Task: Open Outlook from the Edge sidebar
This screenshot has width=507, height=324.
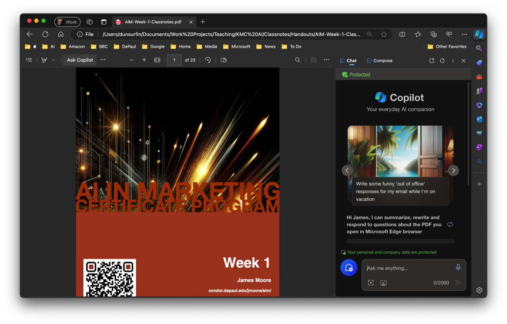Action: tap(479, 119)
